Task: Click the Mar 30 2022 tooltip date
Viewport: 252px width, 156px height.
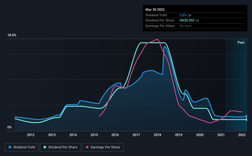Action: coord(155,10)
